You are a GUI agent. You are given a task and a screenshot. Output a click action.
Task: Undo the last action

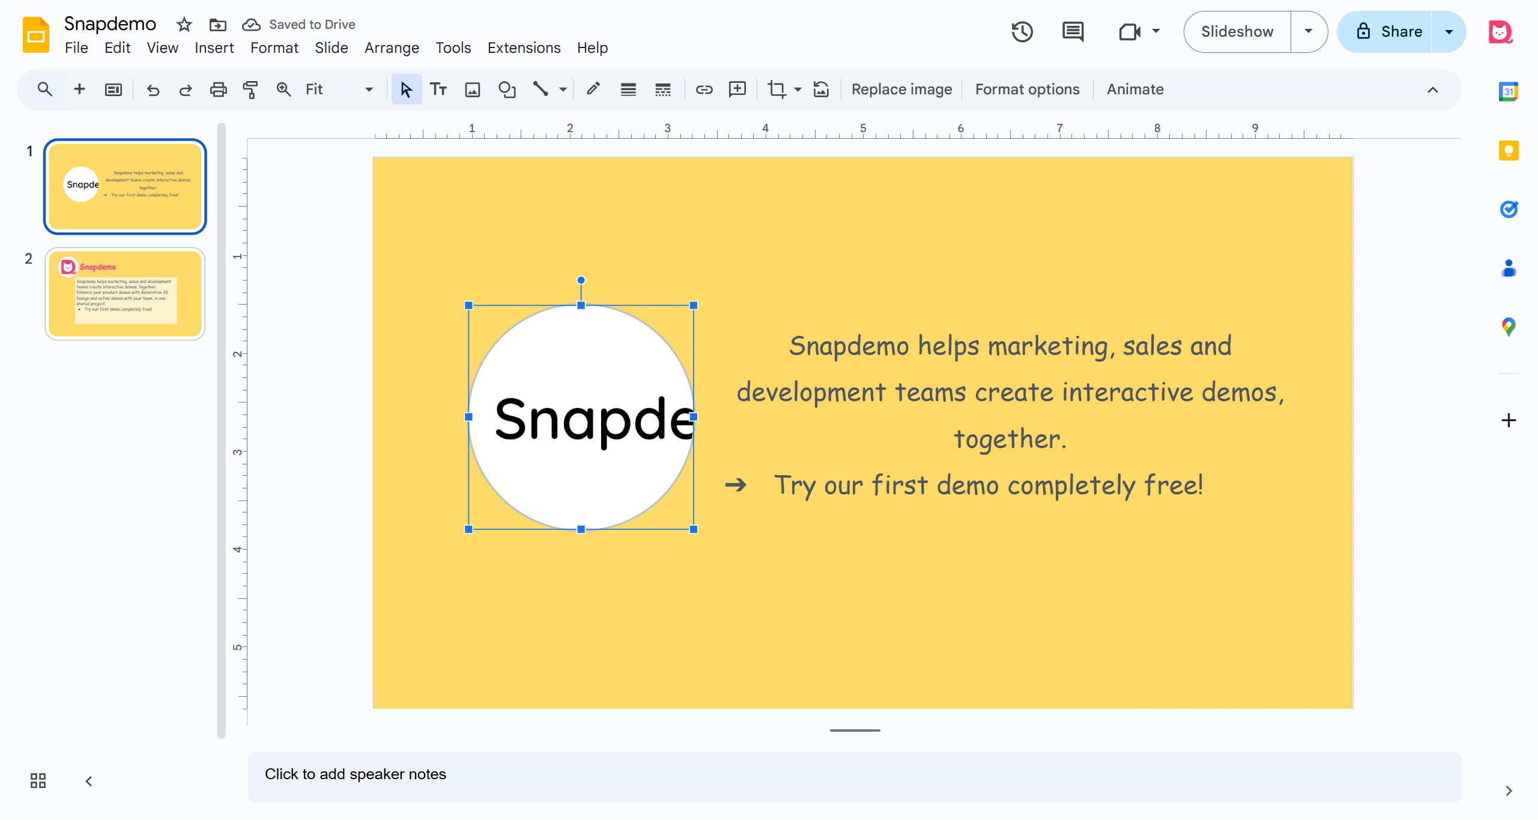point(153,90)
